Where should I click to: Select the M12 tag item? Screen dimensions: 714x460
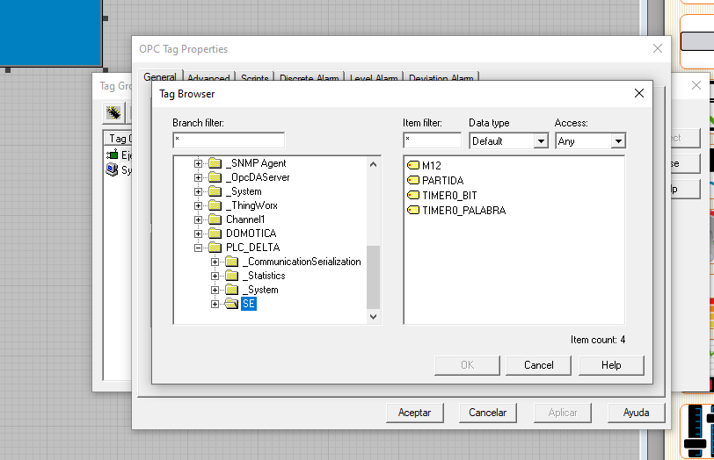[x=431, y=165]
